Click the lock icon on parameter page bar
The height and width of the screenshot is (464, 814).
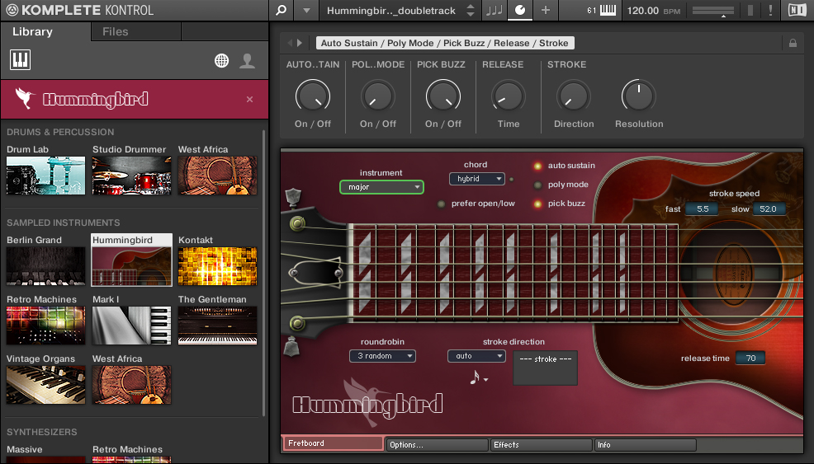coord(793,43)
